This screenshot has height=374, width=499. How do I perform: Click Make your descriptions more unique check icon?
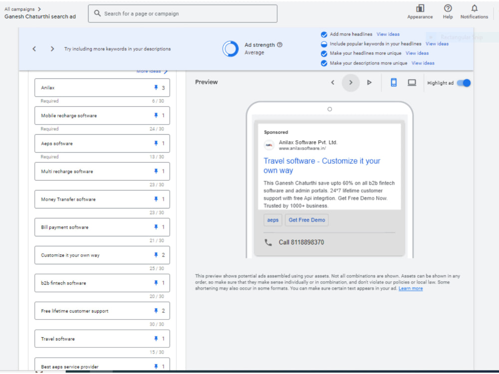(x=324, y=63)
